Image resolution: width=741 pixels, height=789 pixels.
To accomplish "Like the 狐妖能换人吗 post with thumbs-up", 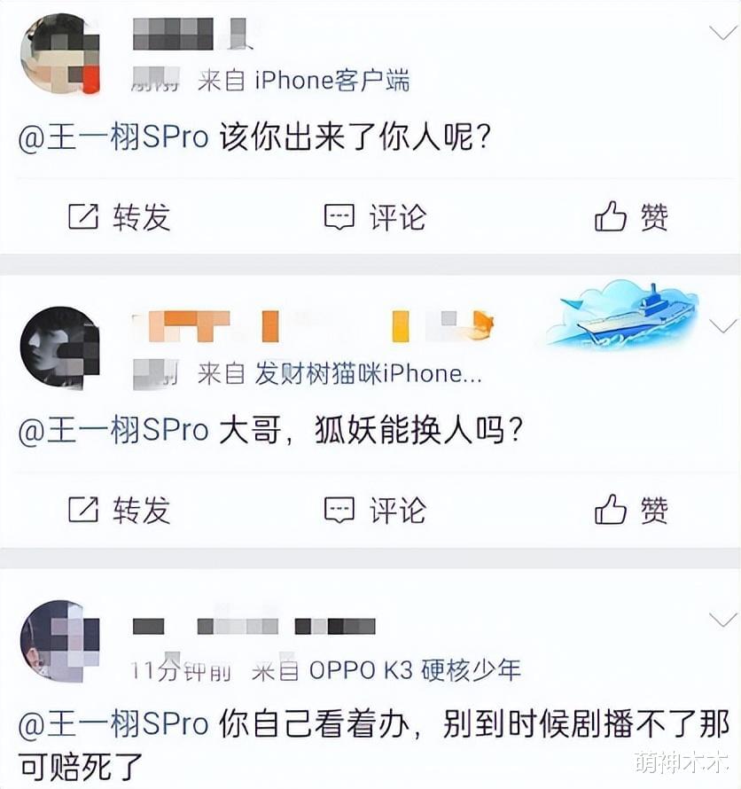I will (x=610, y=509).
